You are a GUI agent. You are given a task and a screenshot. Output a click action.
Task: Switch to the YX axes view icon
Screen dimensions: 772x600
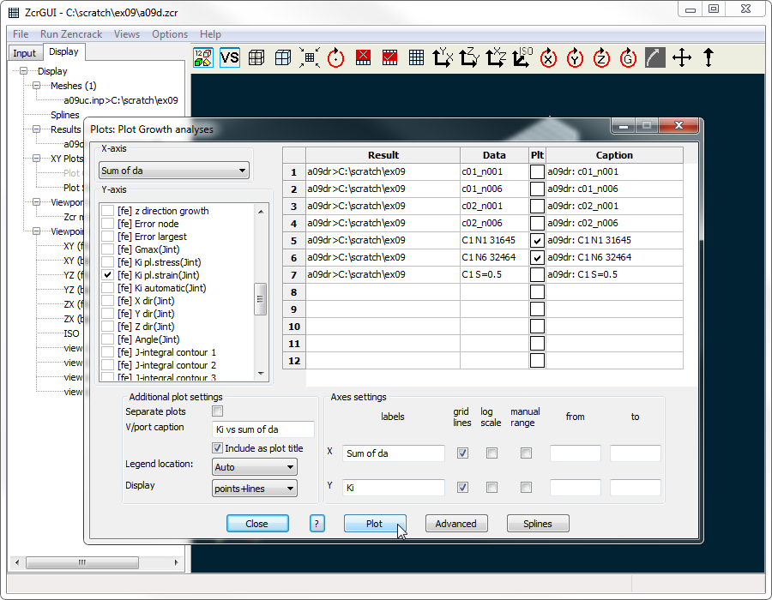(443, 58)
